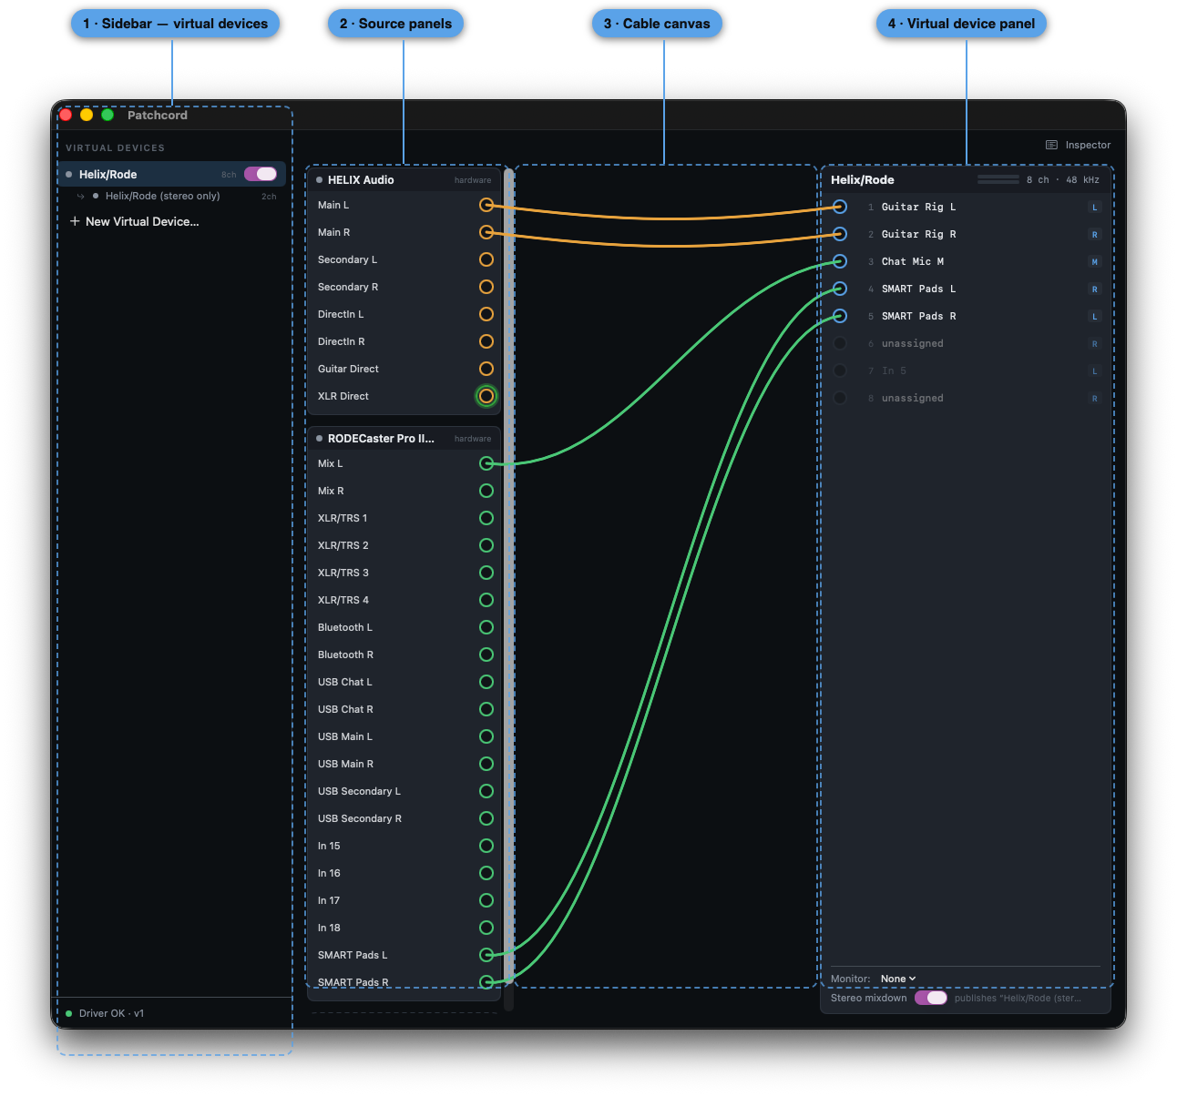Click the Main L output port on HELIX Audio
Image resolution: width=1177 pixels, height=1096 pixels.
tap(486, 205)
